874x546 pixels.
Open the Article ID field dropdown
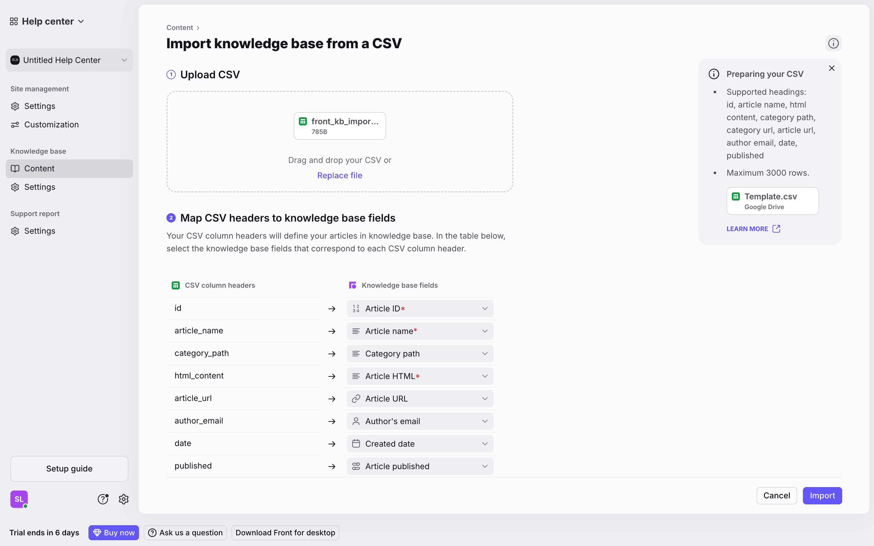click(420, 309)
